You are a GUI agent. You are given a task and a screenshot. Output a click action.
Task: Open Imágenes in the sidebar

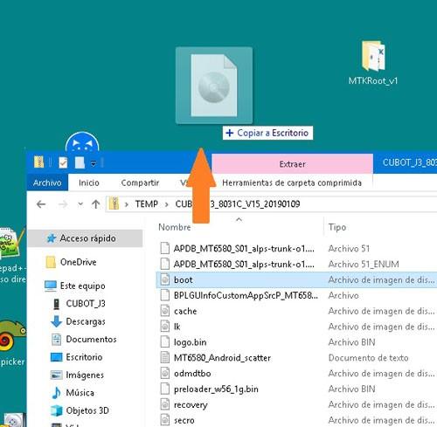(x=85, y=375)
